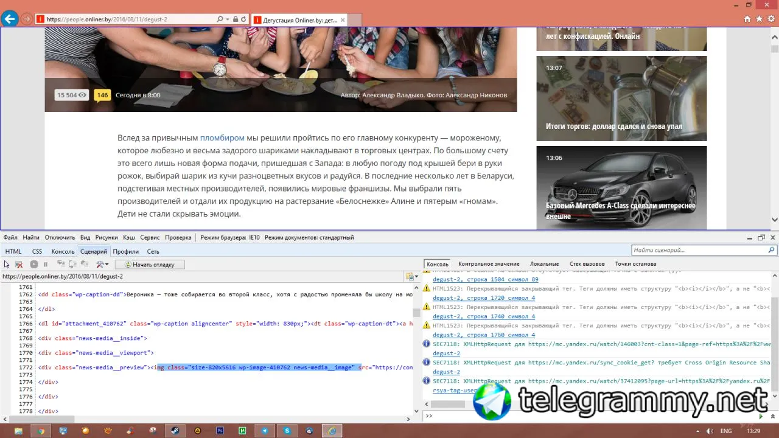Click the 15 504 views counter
Screen dimensions: 779x438
(x=72, y=95)
